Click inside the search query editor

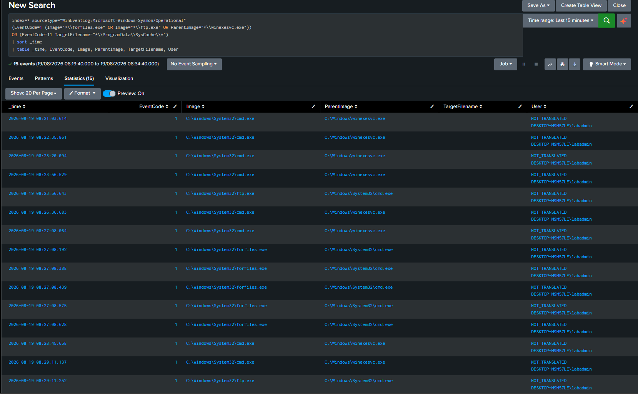point(265,35)
